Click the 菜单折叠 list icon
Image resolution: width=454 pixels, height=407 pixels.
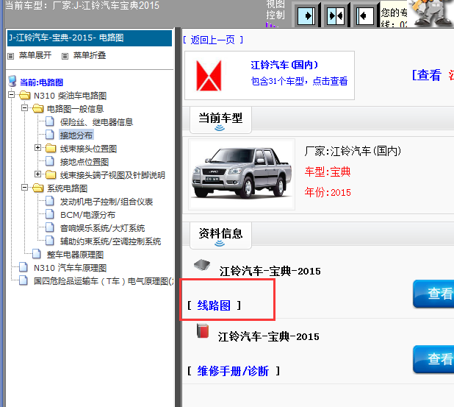coord(65,56)
